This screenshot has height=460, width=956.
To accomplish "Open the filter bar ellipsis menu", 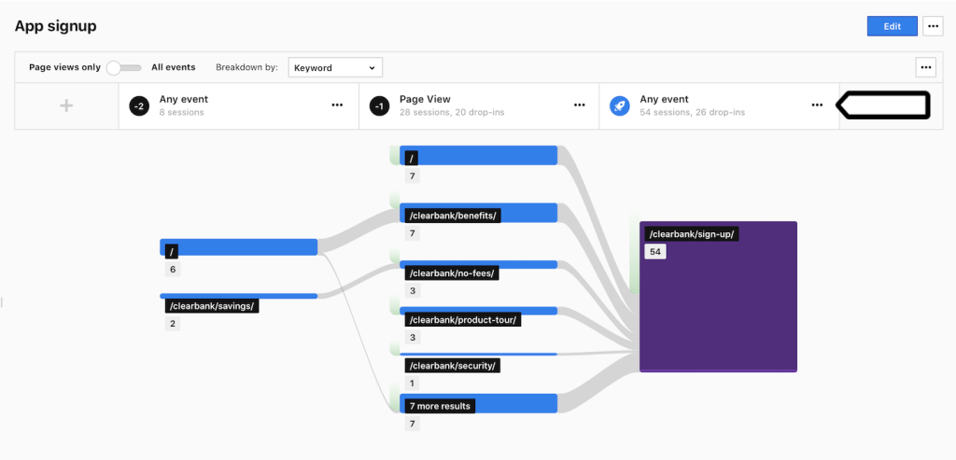I will coord(925,67).
